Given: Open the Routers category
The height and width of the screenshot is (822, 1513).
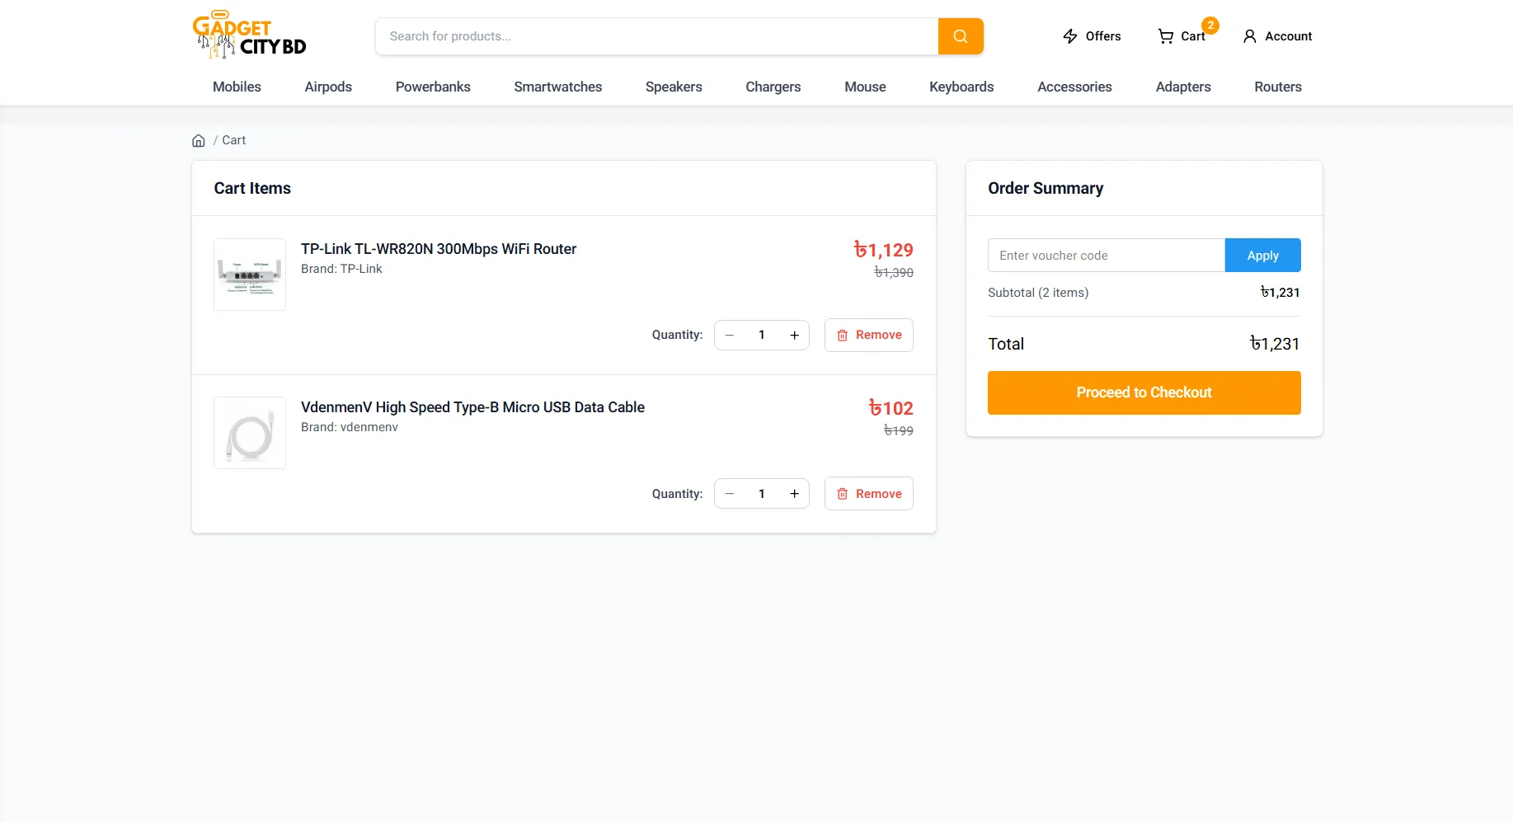Looking at the screenshot, I should pyautogui.click(x=1277, y=87).
